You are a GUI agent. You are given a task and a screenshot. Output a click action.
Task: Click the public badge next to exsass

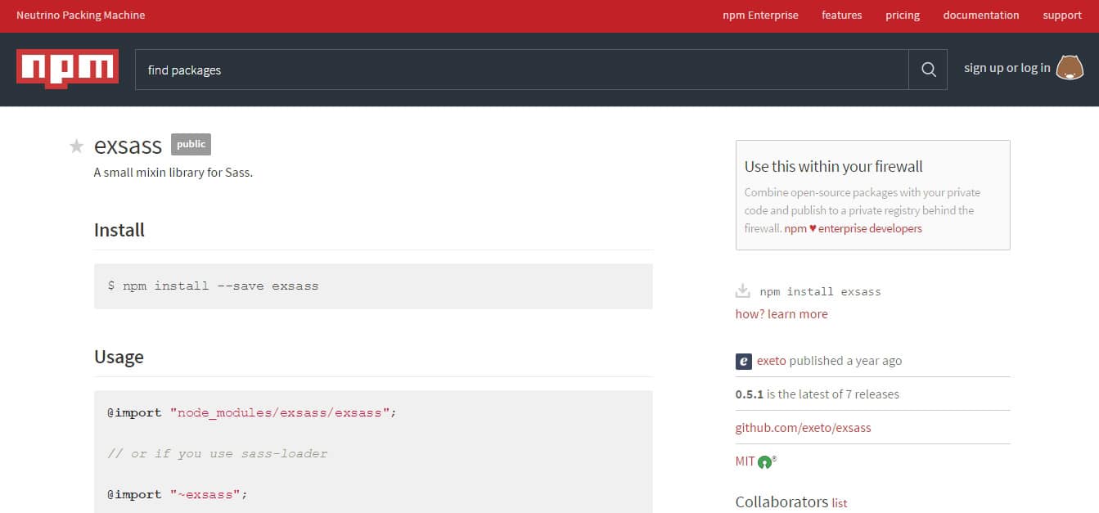191,144
